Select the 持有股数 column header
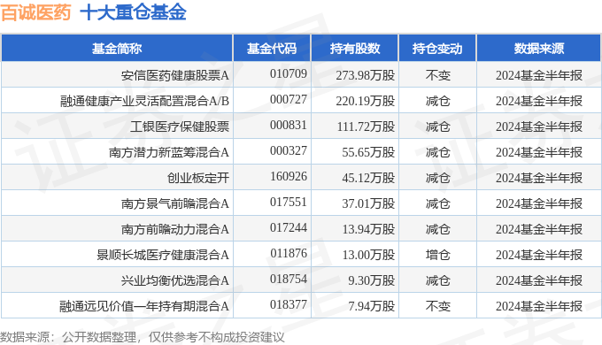This screenshot has height=345, width=602. pos(355,49)
